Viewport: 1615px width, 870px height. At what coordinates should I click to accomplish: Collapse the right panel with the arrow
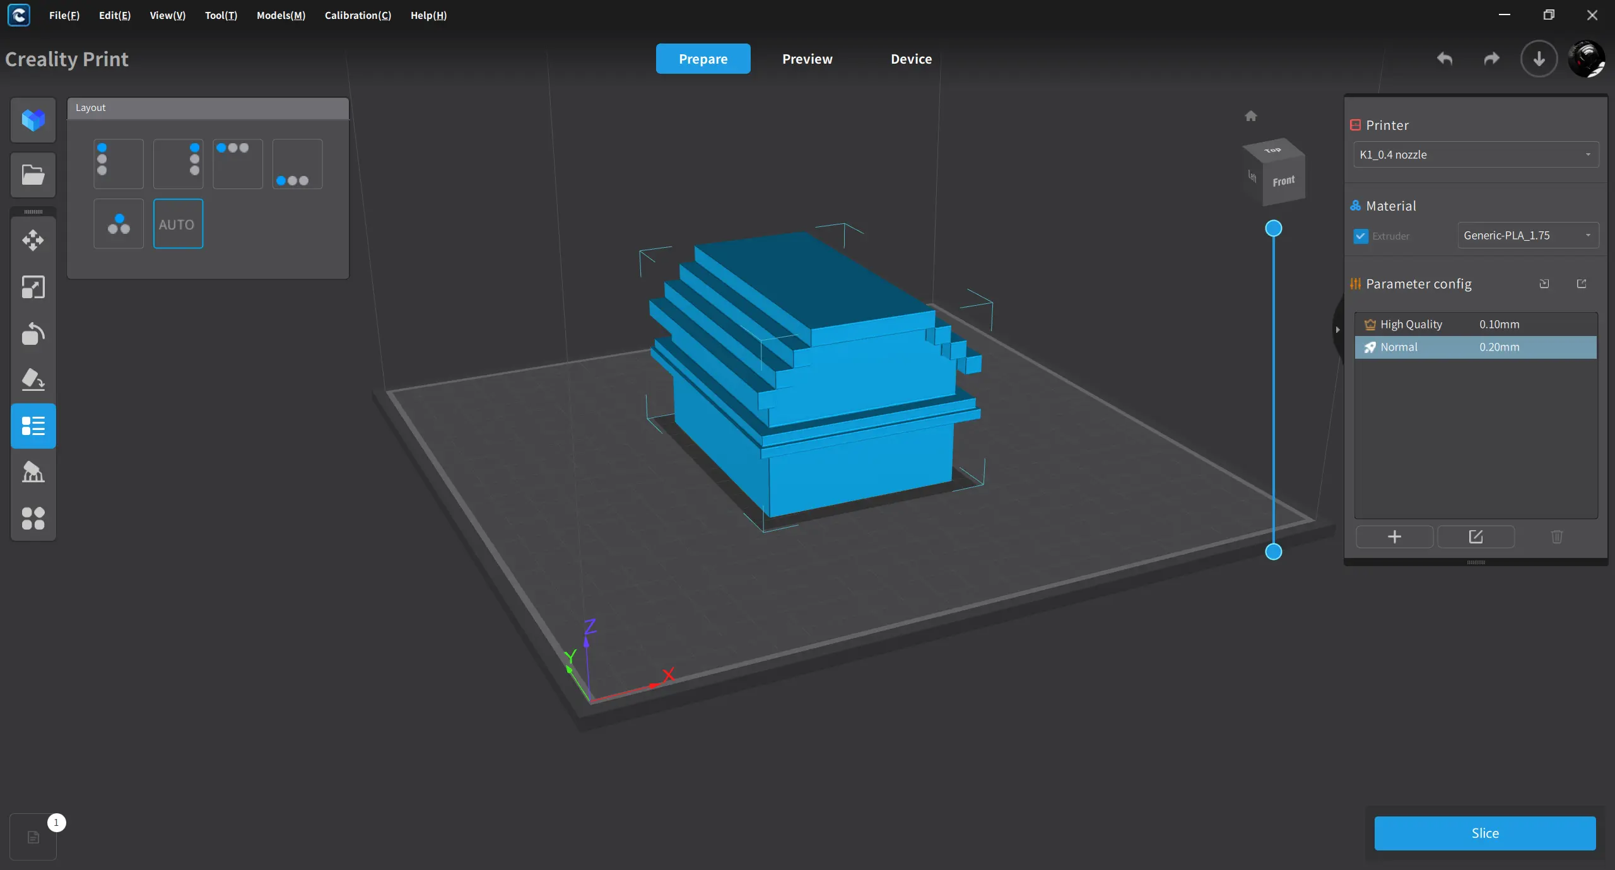tap(1337, 330)
